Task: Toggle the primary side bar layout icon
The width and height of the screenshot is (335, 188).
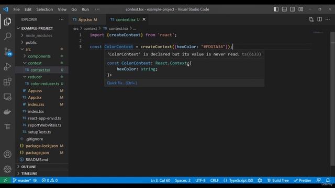Action: 276,9
